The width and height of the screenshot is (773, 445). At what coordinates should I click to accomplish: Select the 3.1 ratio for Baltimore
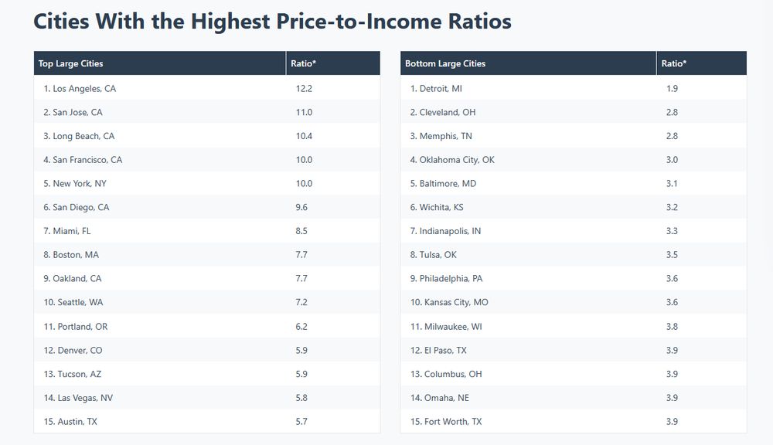coord(672,183)
